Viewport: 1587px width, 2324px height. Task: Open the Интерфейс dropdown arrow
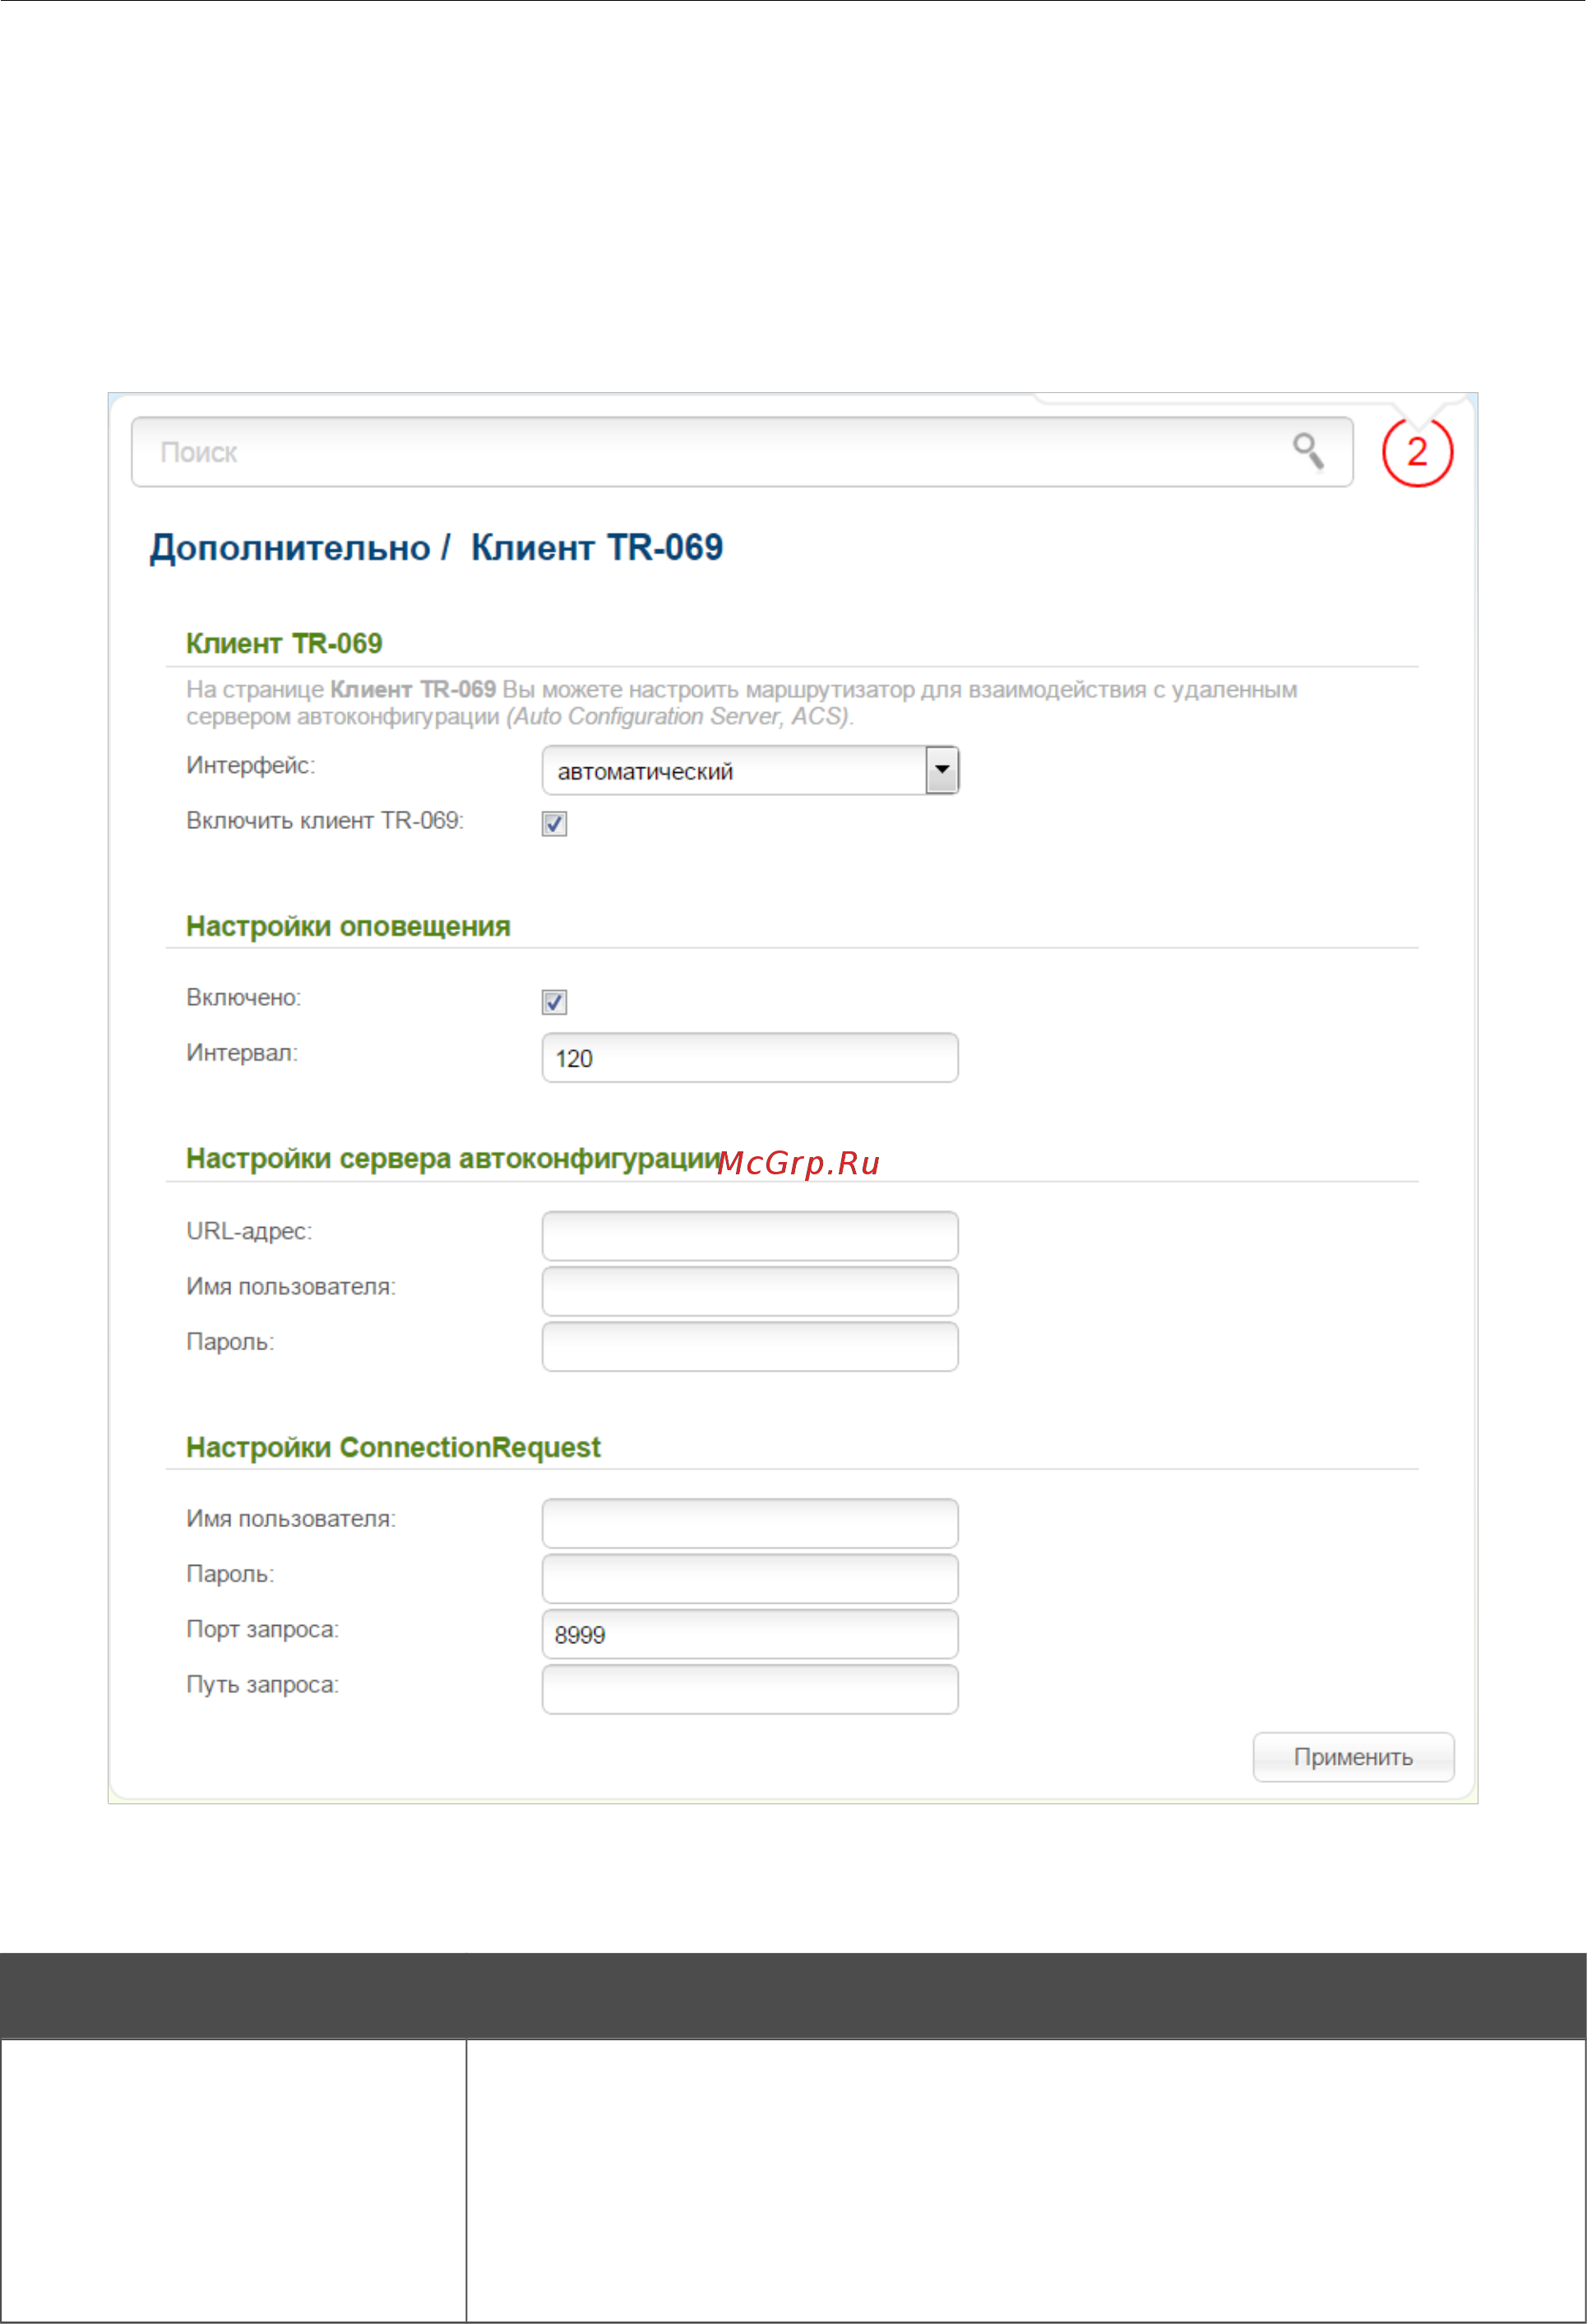point(942,770)
